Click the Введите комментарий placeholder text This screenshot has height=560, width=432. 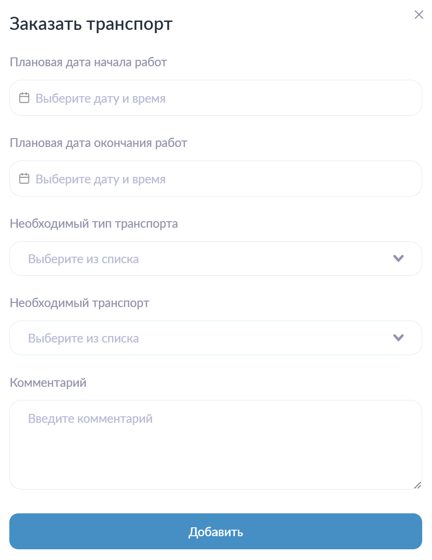pyautogui.click(x=90, y=418)
